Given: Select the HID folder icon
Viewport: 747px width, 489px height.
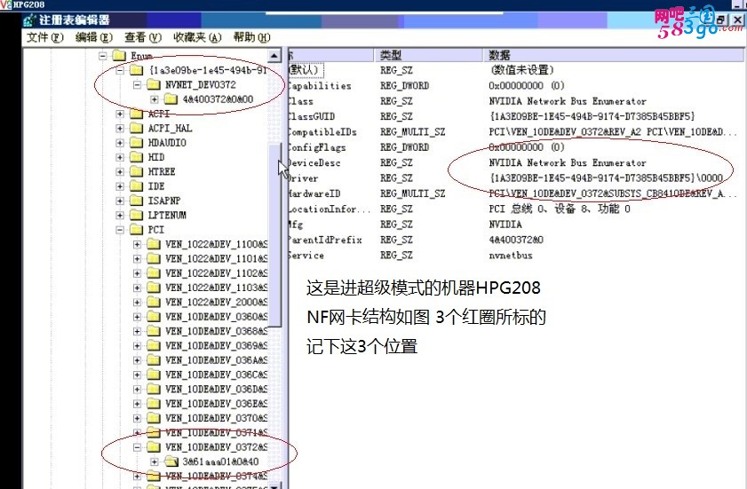Looking at the screenshot, I should 136,157.
